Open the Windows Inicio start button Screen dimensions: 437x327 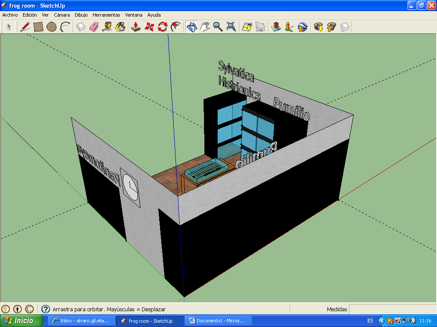[x=22, y=321]
